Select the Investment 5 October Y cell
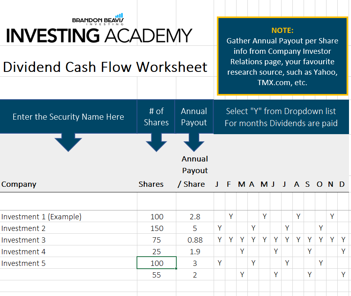Image resolution: width=351 pixels, height=296 pixels. (x=321, y=263)
